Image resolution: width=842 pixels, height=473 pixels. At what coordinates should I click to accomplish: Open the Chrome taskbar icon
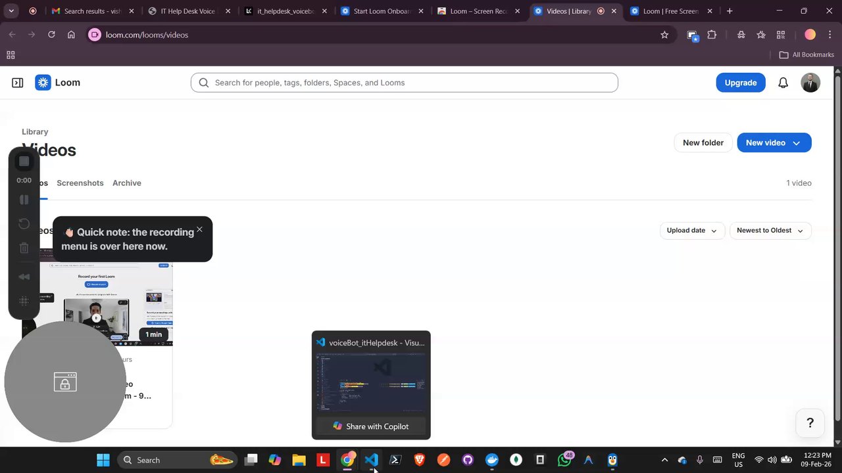coord(347,460)
